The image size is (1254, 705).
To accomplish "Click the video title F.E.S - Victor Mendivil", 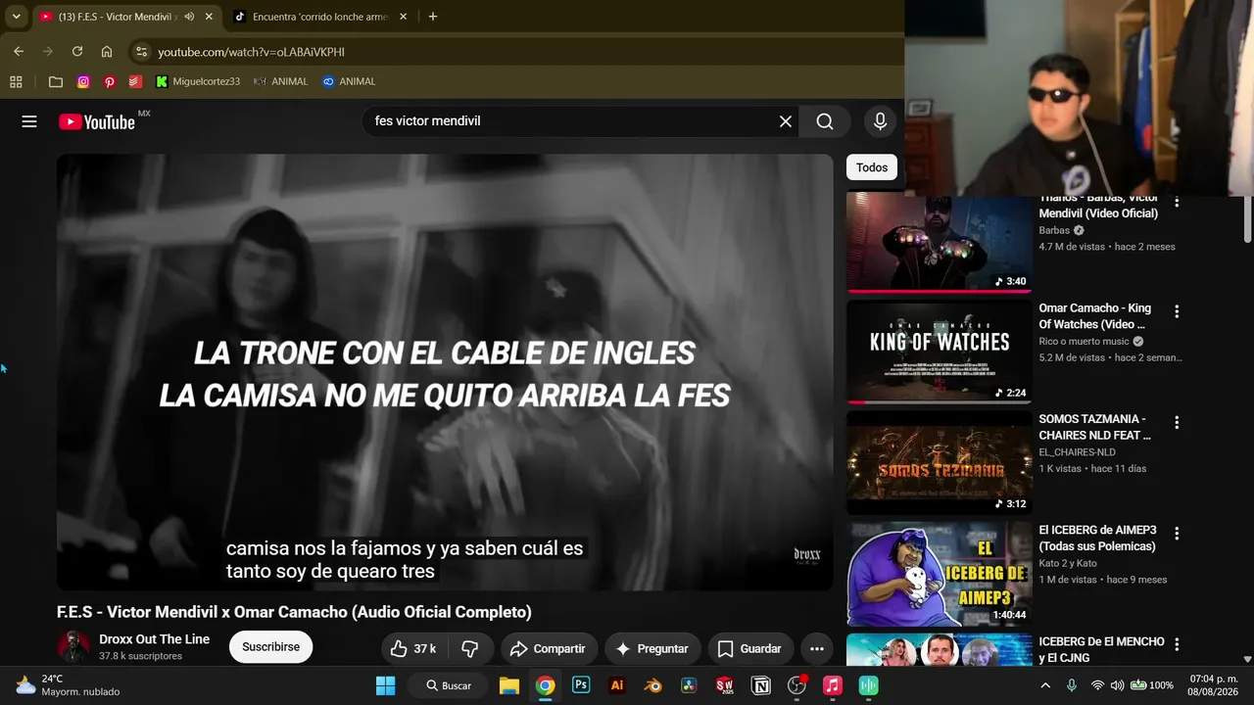I will click(294, 612).
